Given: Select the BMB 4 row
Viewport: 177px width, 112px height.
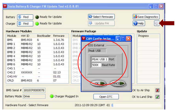Looking at the screenshot, I should click(x=37, y=56).
